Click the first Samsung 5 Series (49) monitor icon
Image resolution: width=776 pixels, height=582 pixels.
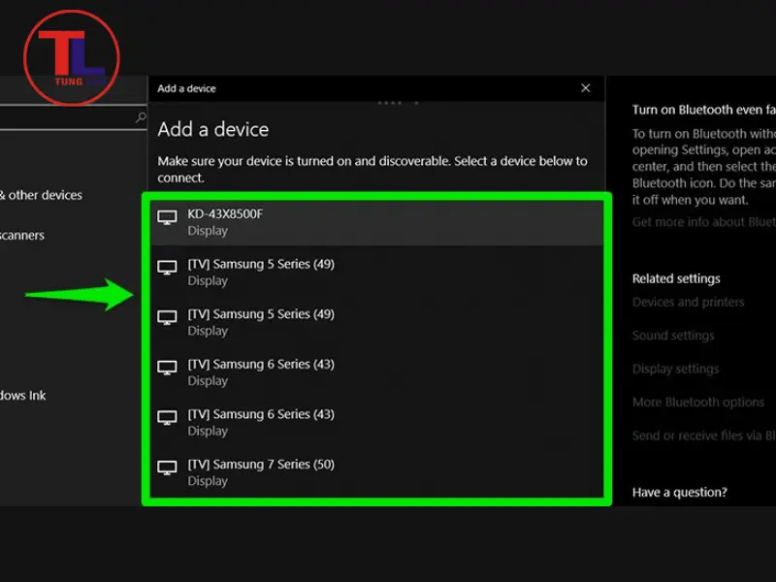click(x=168, y=268)
